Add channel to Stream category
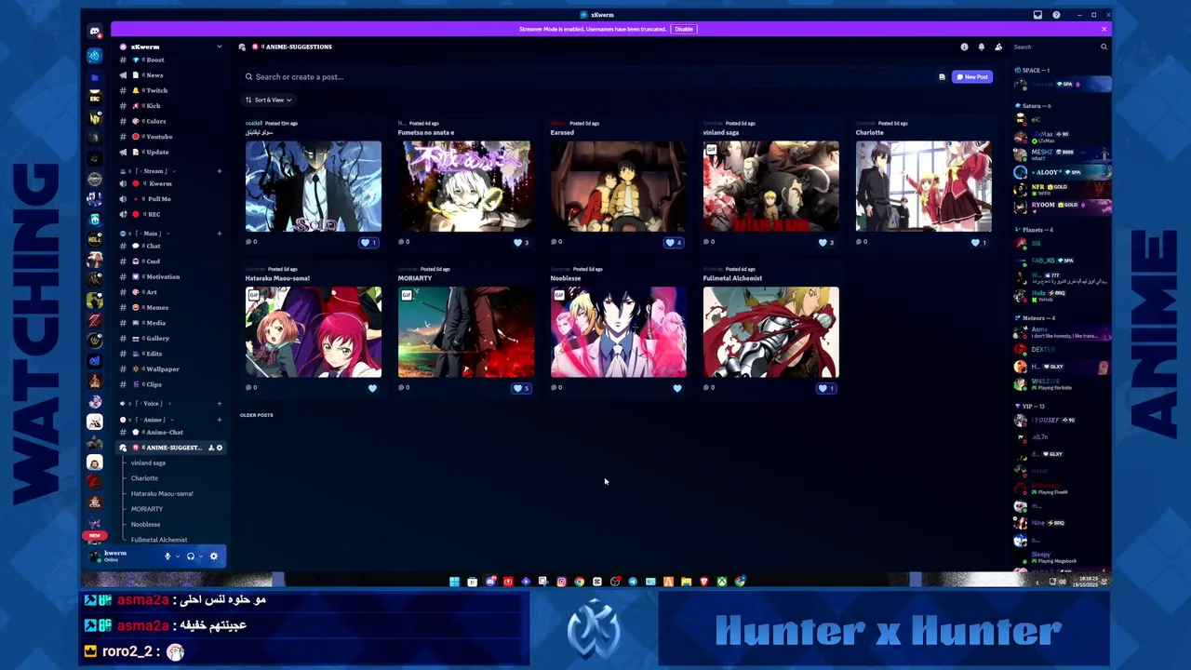1191x670 pixels. [220, 171]
